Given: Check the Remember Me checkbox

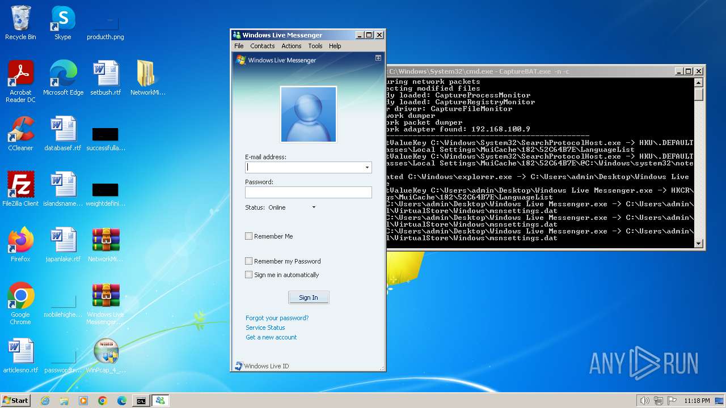Looking at the screenshot, I should [x=248, y=236].
